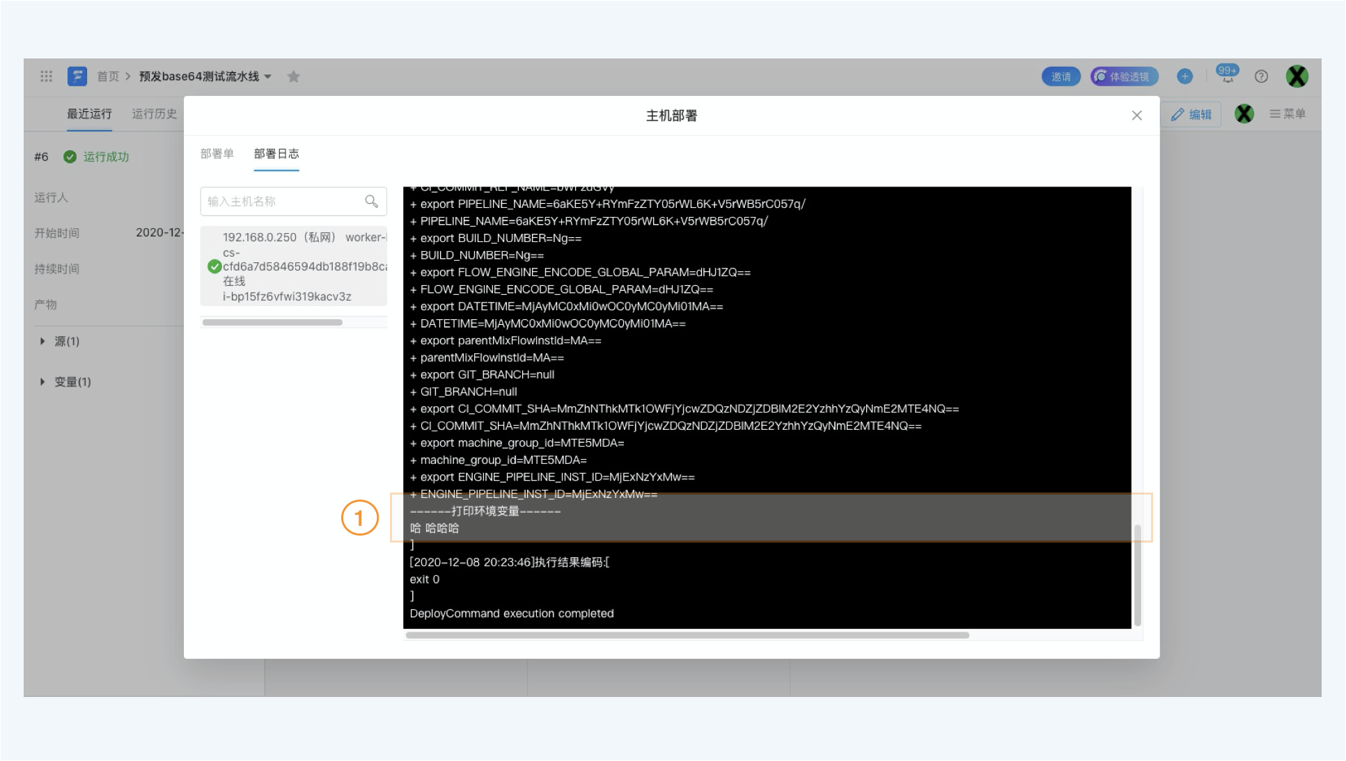Click member avatar beside 编辑 button
This screenshot has height=761, width=1346.
(x=1244, y=113)
